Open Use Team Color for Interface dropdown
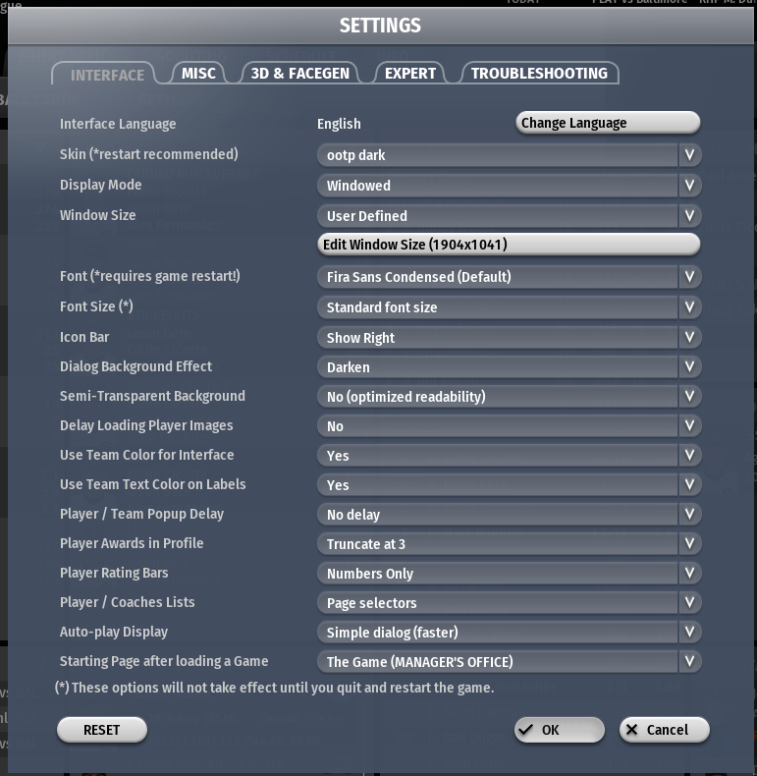Screen dimensions: 757x776 [689, 456]
